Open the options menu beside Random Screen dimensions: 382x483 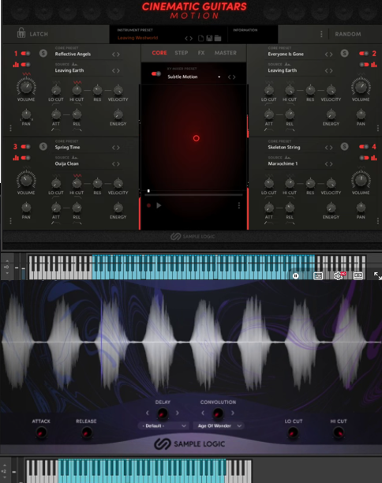321,34
